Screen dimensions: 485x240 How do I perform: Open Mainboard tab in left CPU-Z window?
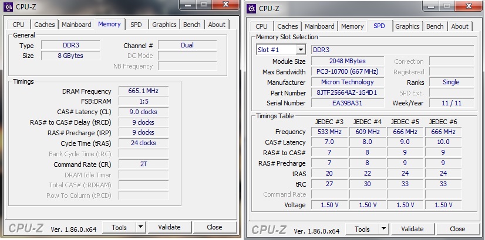(76, 25)
